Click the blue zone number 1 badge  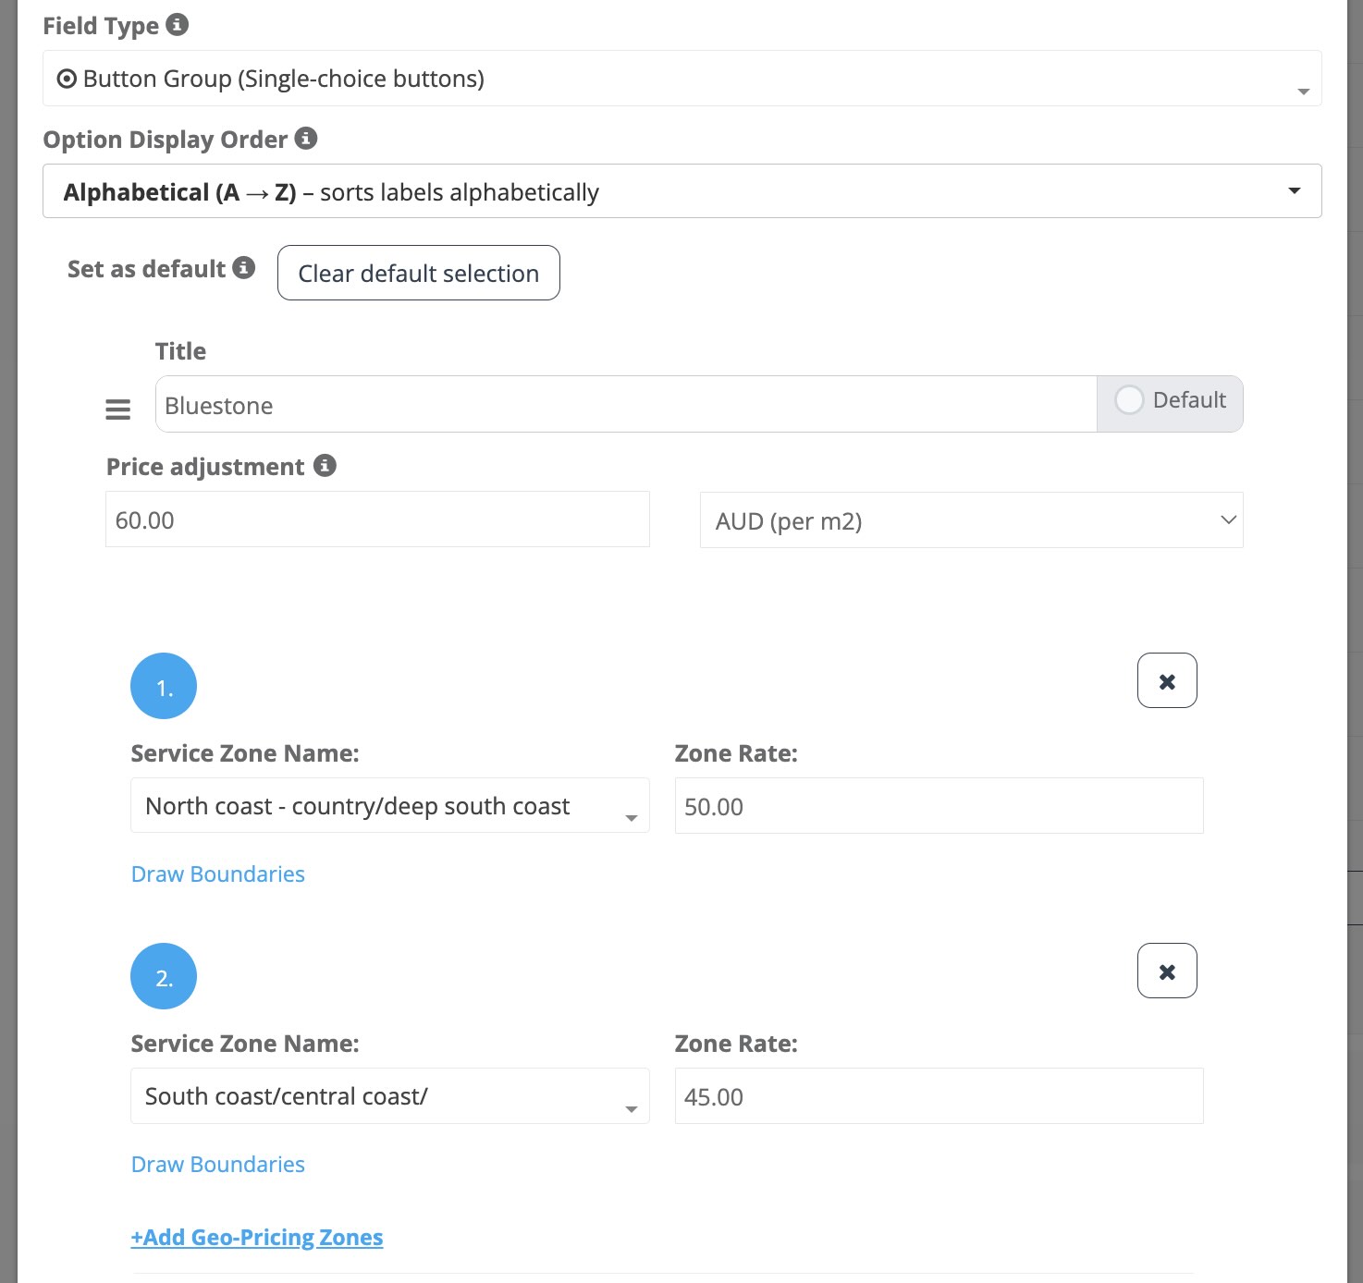tap(164, 687)
